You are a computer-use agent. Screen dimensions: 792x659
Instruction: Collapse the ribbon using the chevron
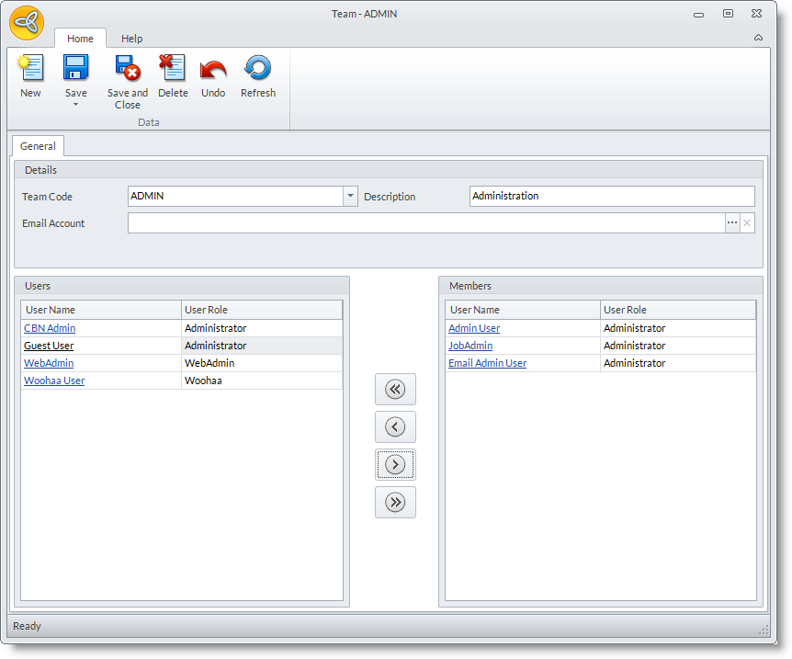(x=758, y=38)
